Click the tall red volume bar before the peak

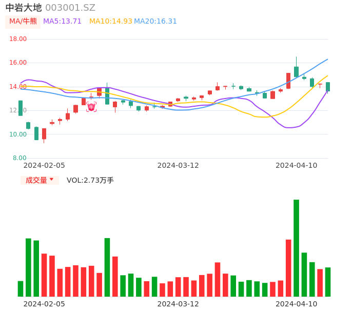pos(288,267)
